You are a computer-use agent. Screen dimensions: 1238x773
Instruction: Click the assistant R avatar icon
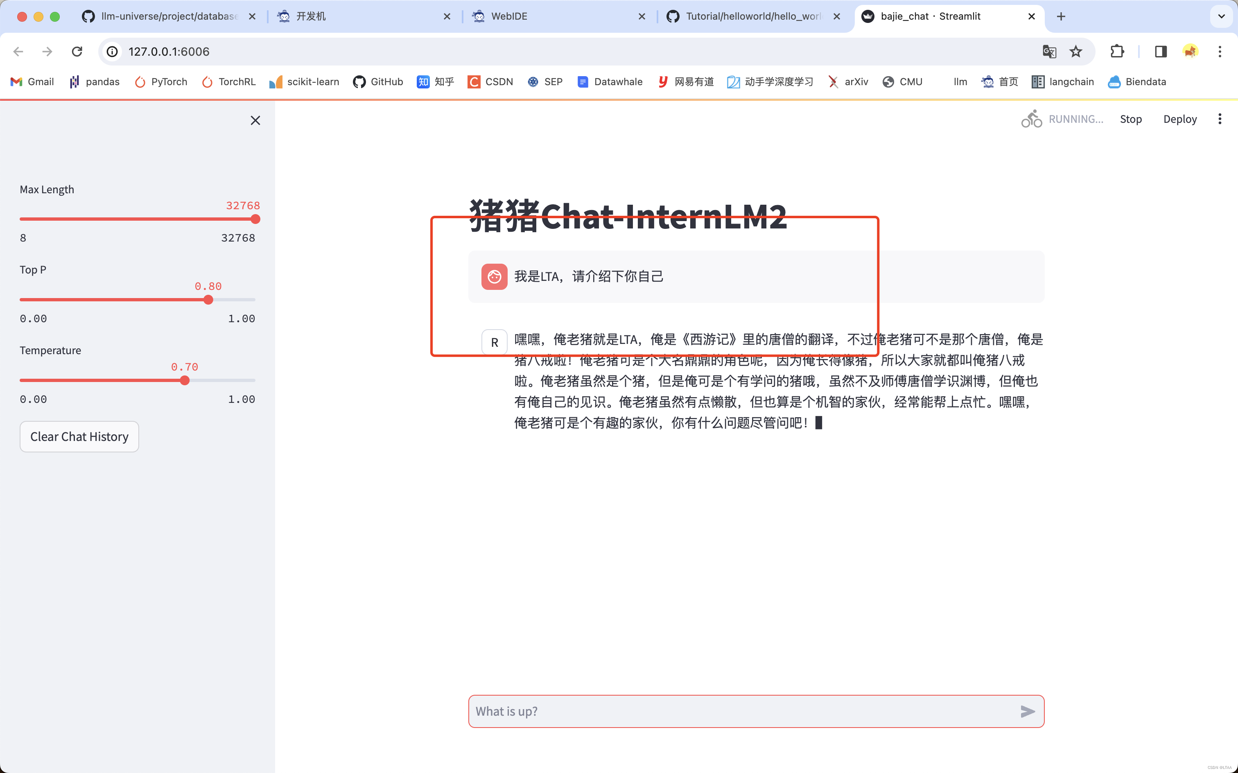coord(494,342)
